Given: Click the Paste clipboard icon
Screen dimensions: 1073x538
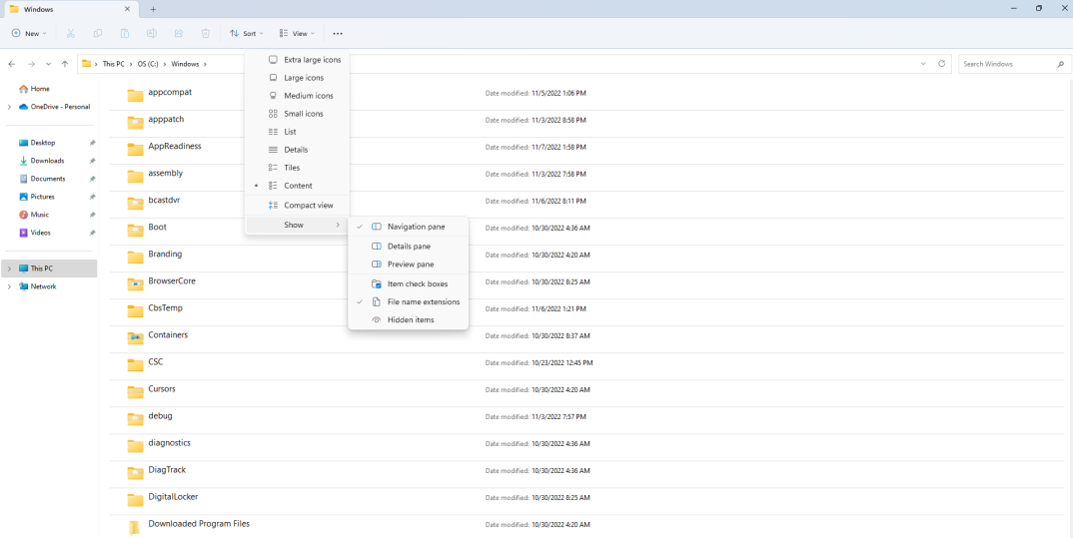Looking at the screenshot, I should (124, 34).
